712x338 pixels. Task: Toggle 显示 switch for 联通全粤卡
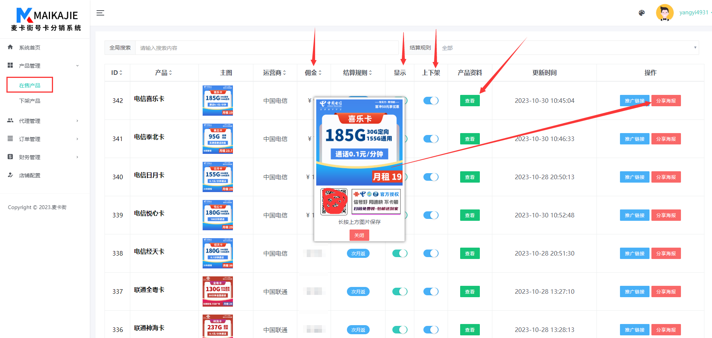click(400, 291)
